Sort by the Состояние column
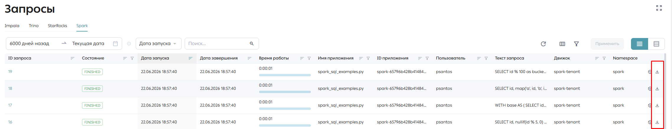The image size is (672, 129). tap(125, 58)
